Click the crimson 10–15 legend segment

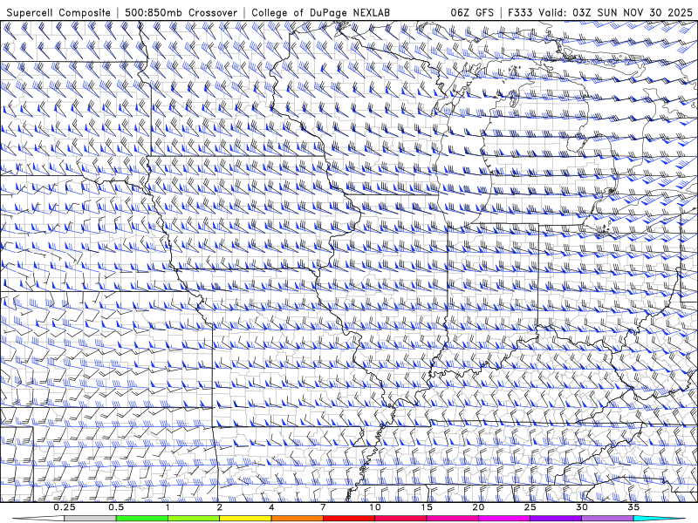(400, 519)
